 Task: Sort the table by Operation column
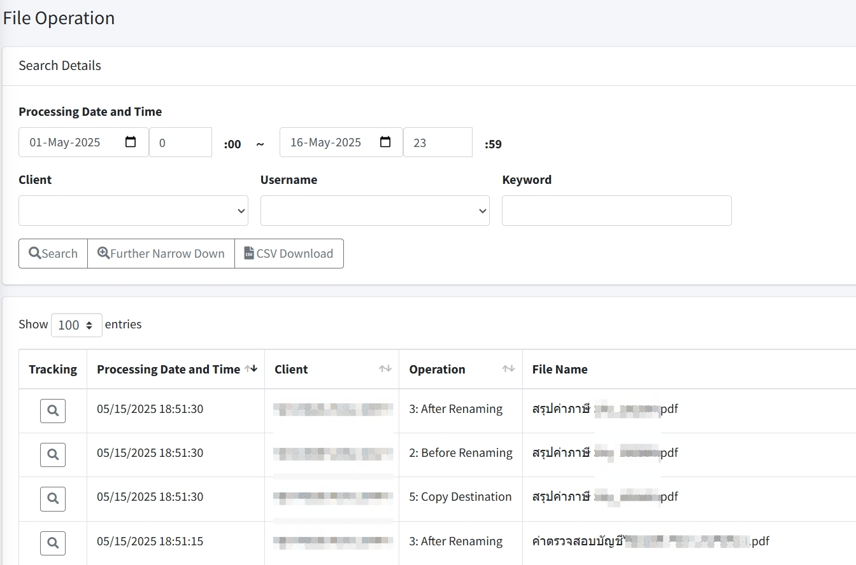pos(508,369)
